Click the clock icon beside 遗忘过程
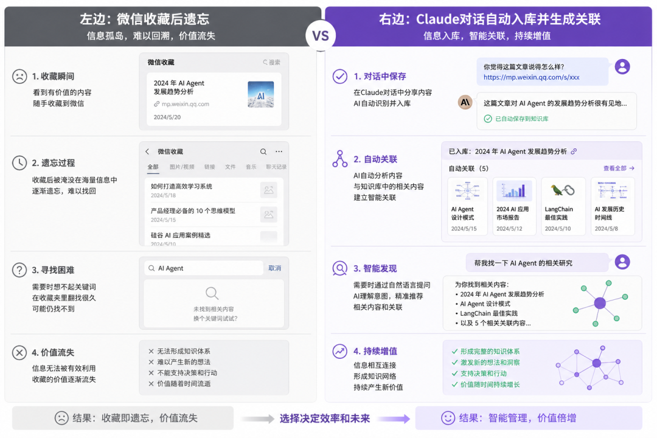 click(19, 162)
